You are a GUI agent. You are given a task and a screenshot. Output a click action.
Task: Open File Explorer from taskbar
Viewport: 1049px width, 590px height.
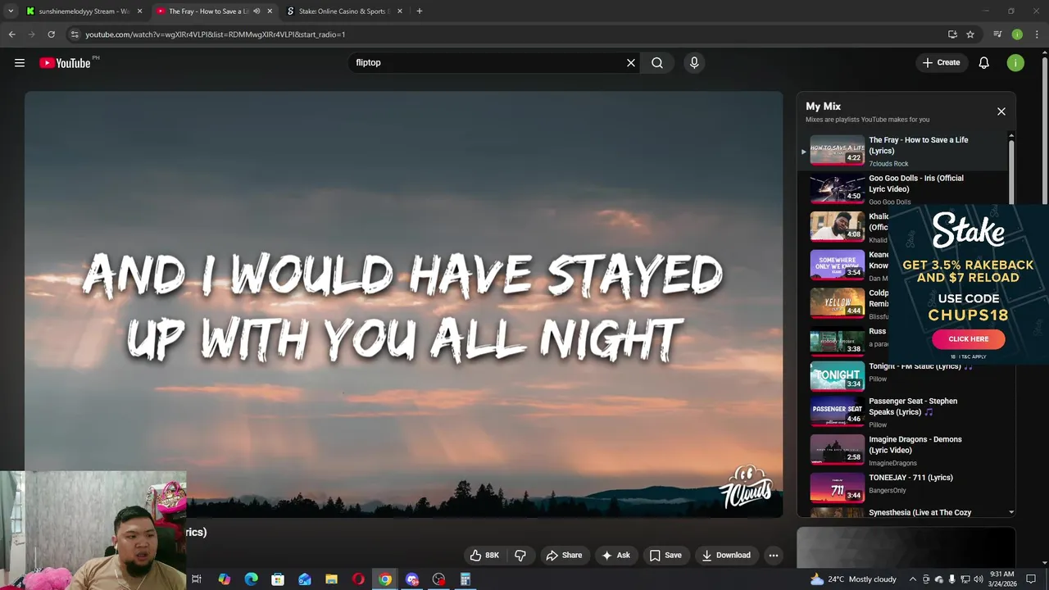pos(331,579)
